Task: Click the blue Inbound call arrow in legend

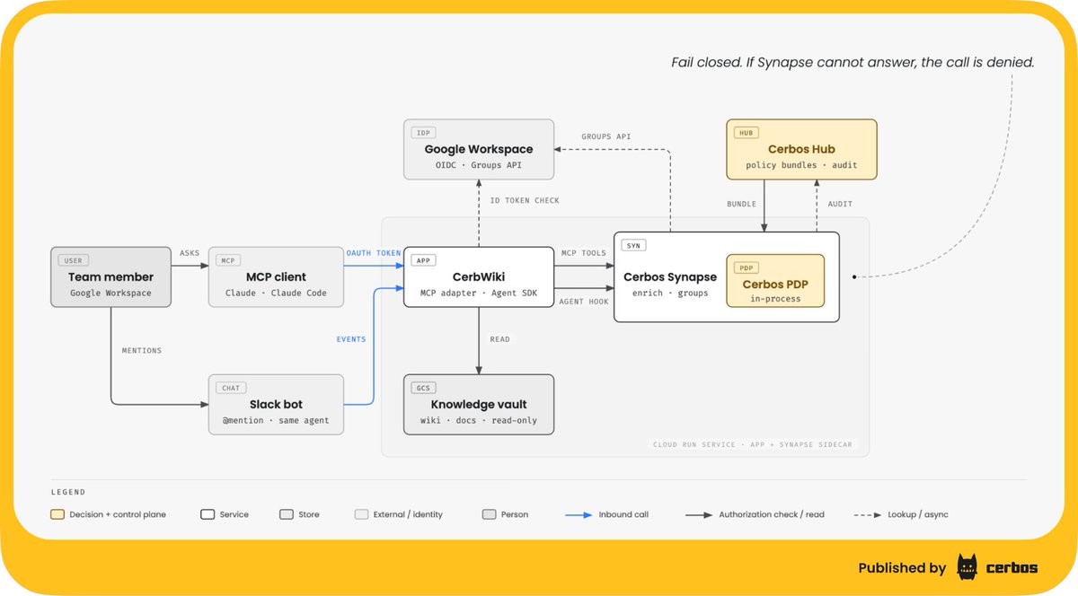Action: pos(579,514)
